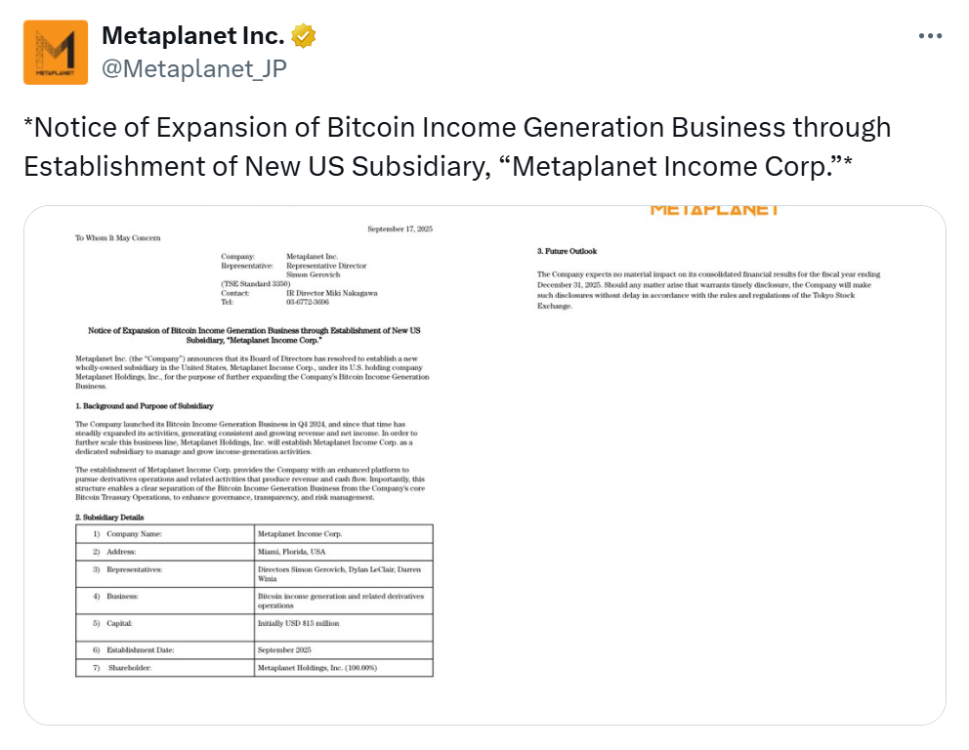Click the "September 2025" establishment date cell

(283, 649)
